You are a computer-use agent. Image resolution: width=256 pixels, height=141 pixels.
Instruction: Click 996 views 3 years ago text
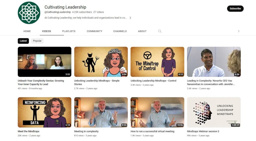pyautogui.click(x=198, y=135)
